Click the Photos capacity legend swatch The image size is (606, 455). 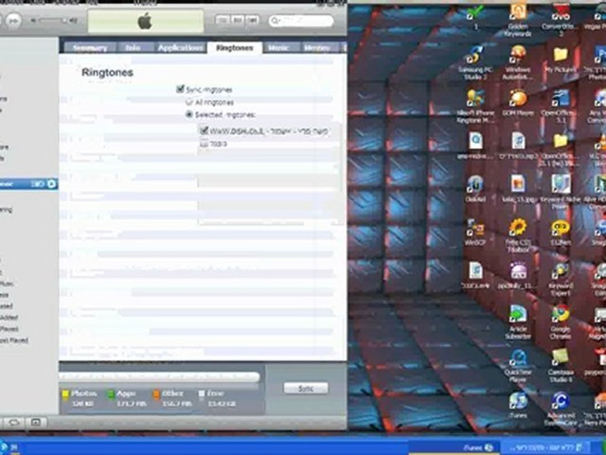(x=66, y=394)
